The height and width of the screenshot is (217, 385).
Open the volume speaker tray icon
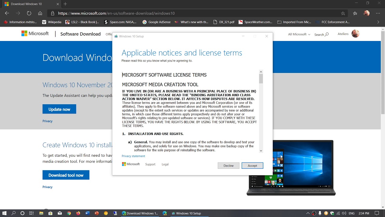(x=344, y=213)
